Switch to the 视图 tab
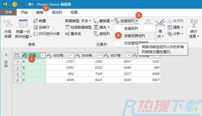Viewport: 202px width, 116px height. tap(74, 12)
